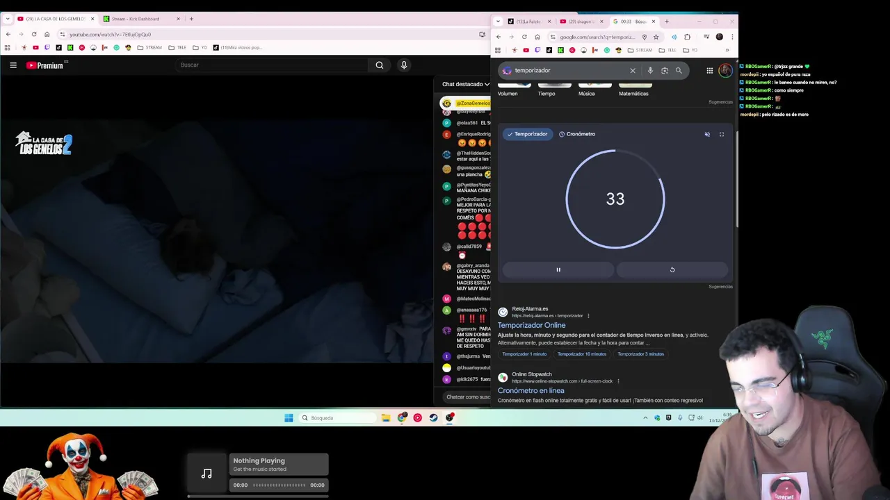Open location permission icon in address bar

[645, 37]
